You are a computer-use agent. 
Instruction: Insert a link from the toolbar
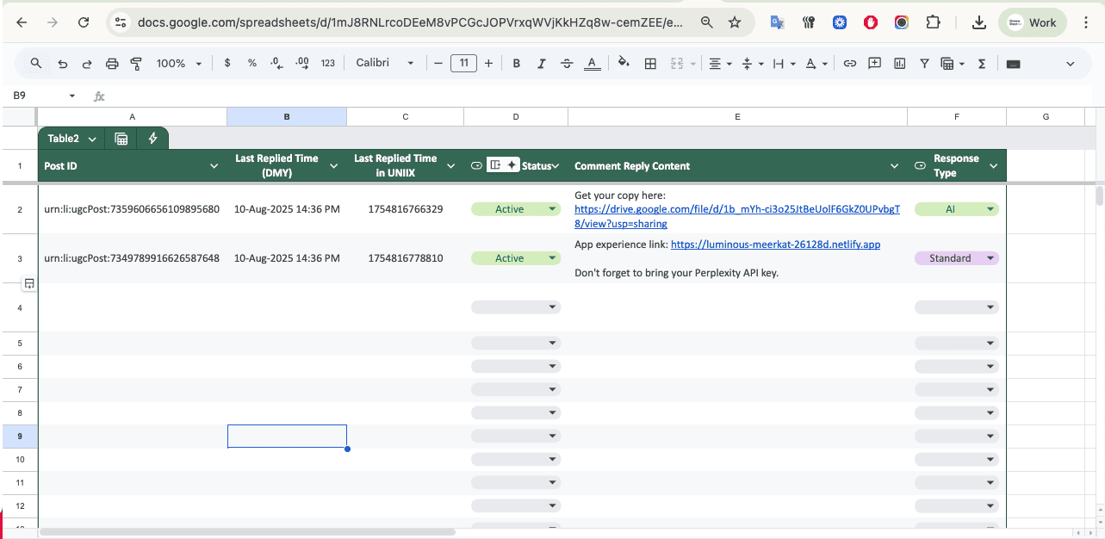tap(850, 63)
